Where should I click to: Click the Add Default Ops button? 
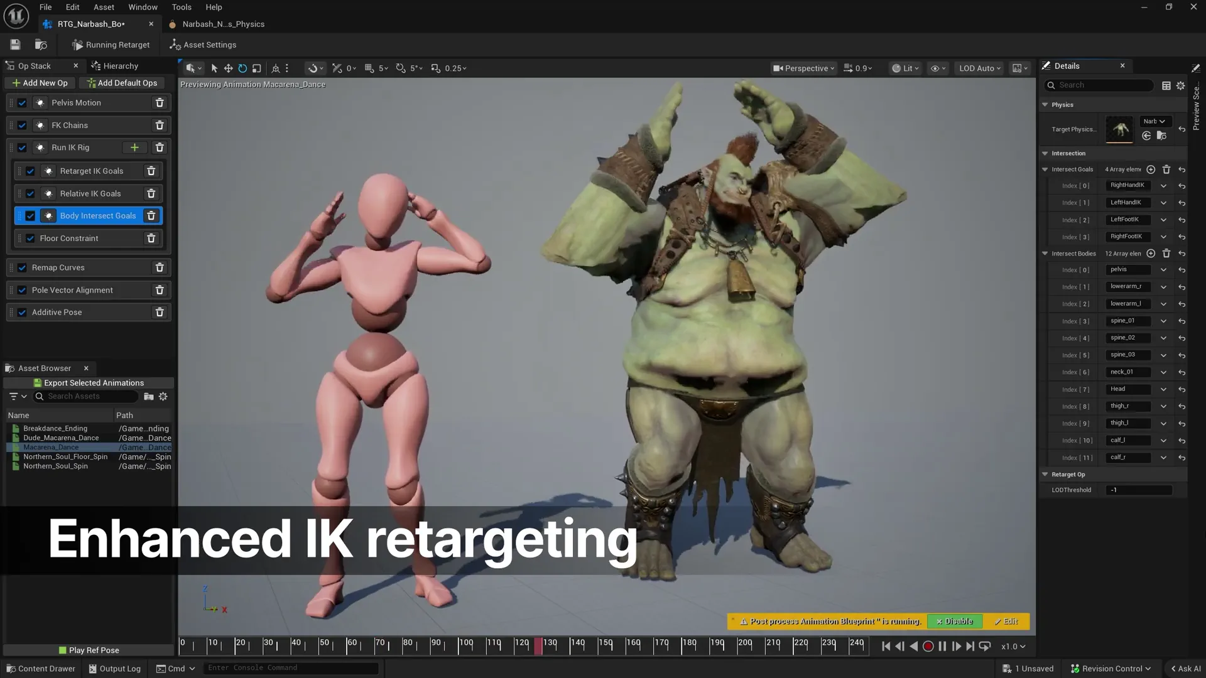tap(122, 83)
